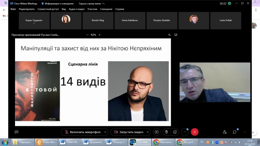
Task: Toggle closed captions icon at bottom left
Action: (x=16, y=132)
